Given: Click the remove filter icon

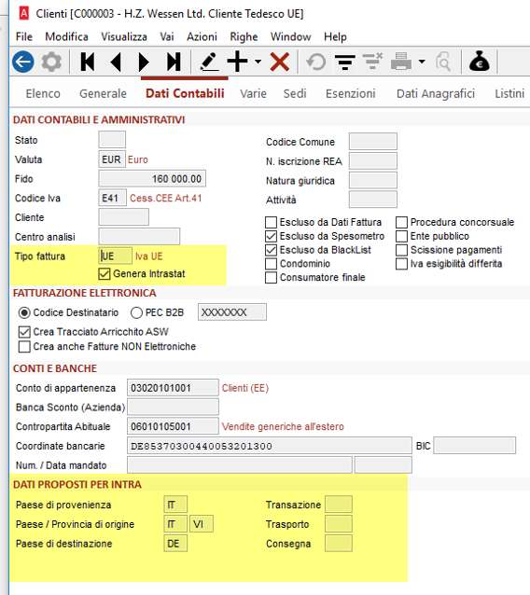Looking at the screenshot, I should pos(372,62).
